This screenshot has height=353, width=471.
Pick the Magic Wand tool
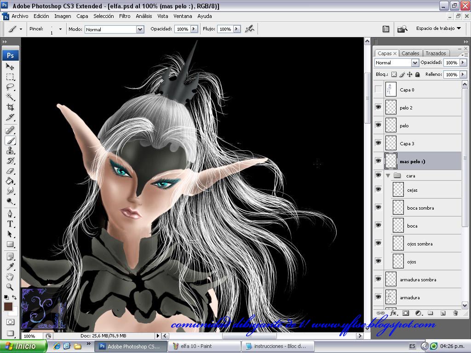(10, 97)
